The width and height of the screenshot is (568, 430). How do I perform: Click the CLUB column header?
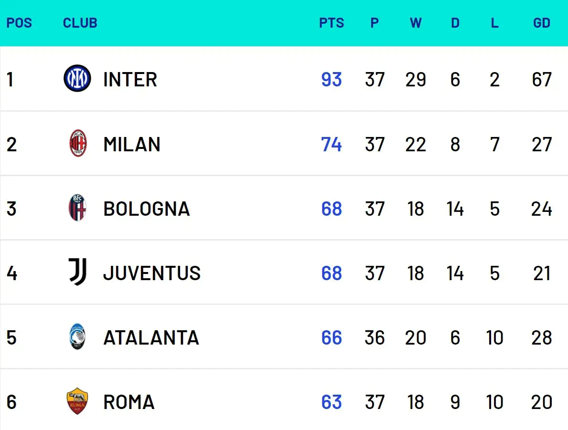pos(80,23)
